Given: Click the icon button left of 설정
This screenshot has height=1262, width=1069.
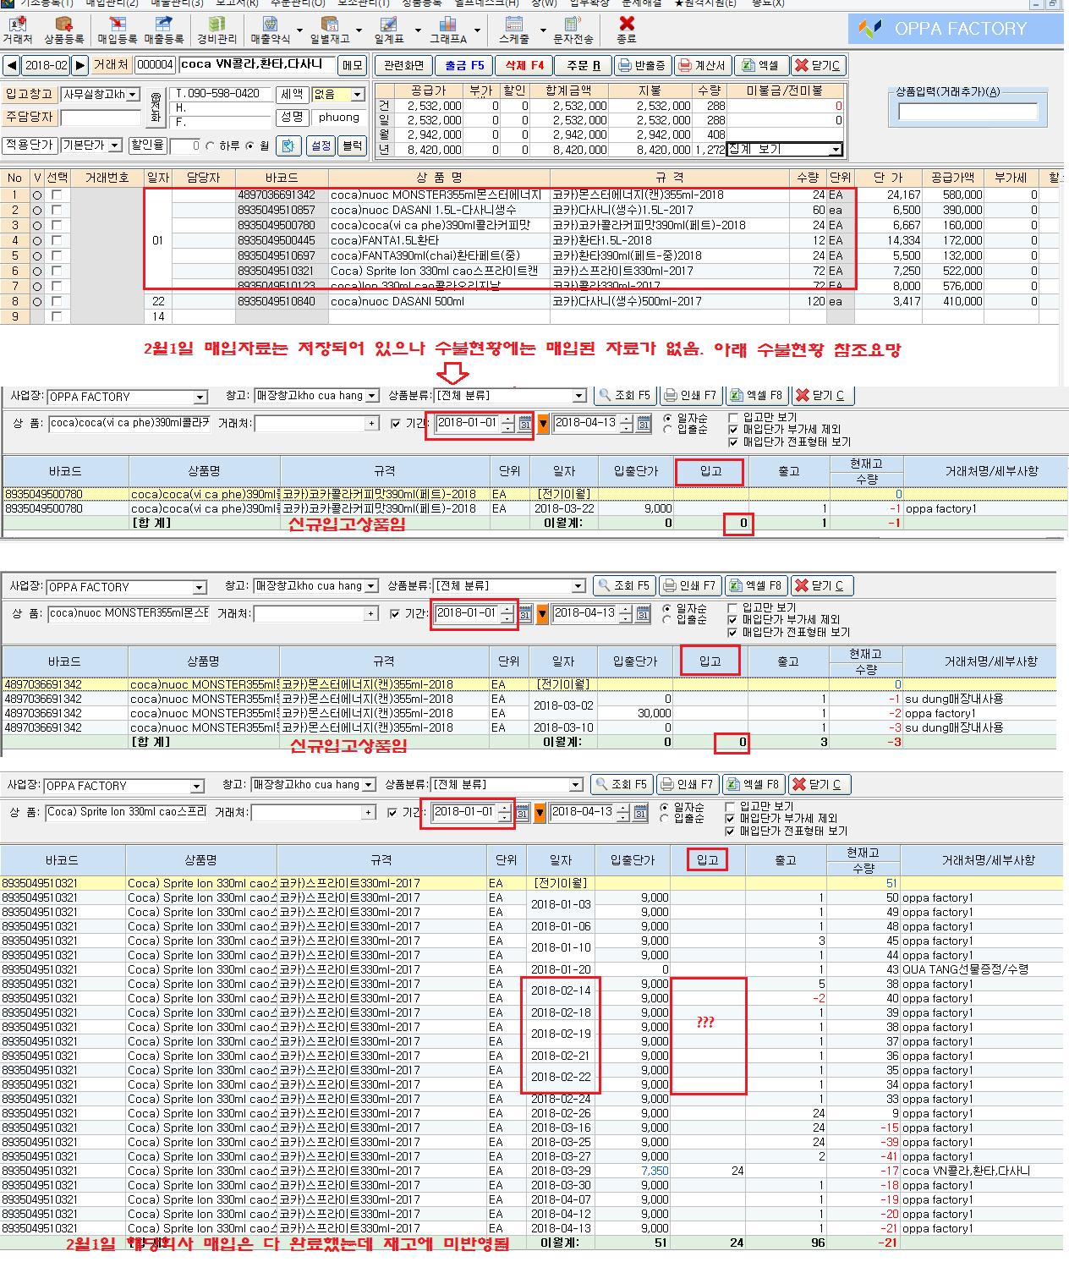Looking at the screenshot, I should (288, 146).
